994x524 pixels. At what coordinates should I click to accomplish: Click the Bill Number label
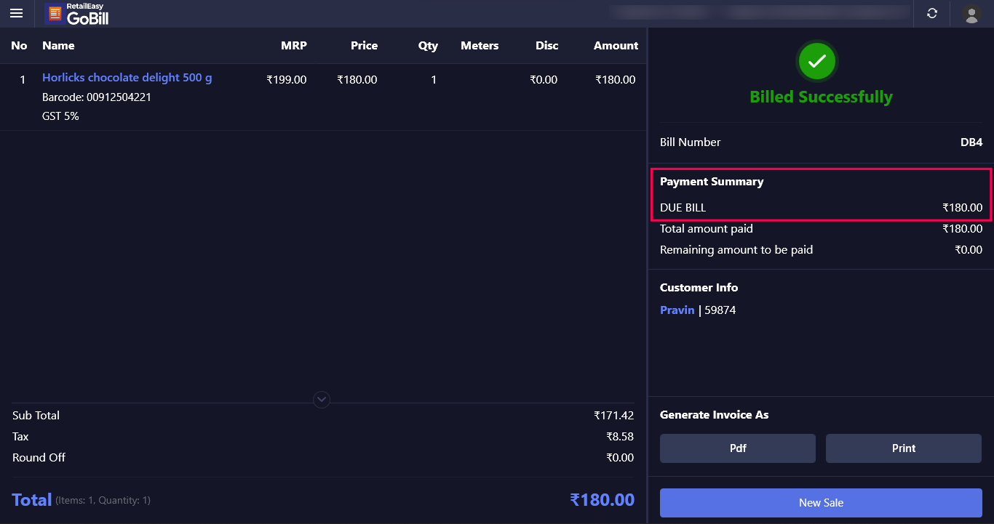[691, 142]
